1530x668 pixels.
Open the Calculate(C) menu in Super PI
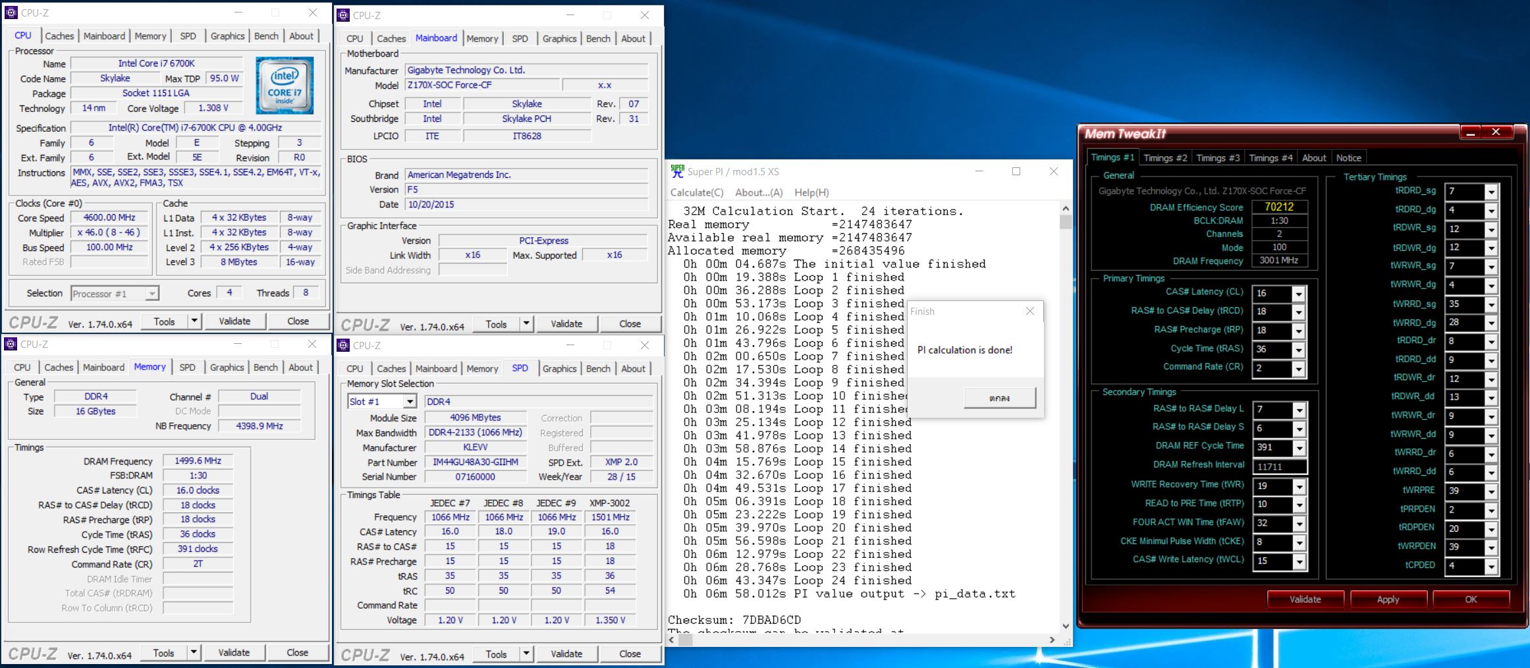[x=697, y=192]
